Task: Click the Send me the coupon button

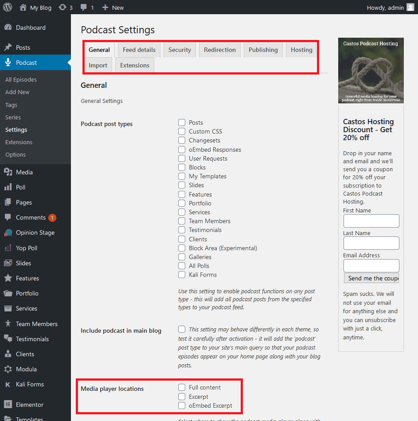Action: 371,278
